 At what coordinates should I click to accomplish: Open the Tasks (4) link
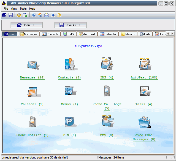[144, 104]
